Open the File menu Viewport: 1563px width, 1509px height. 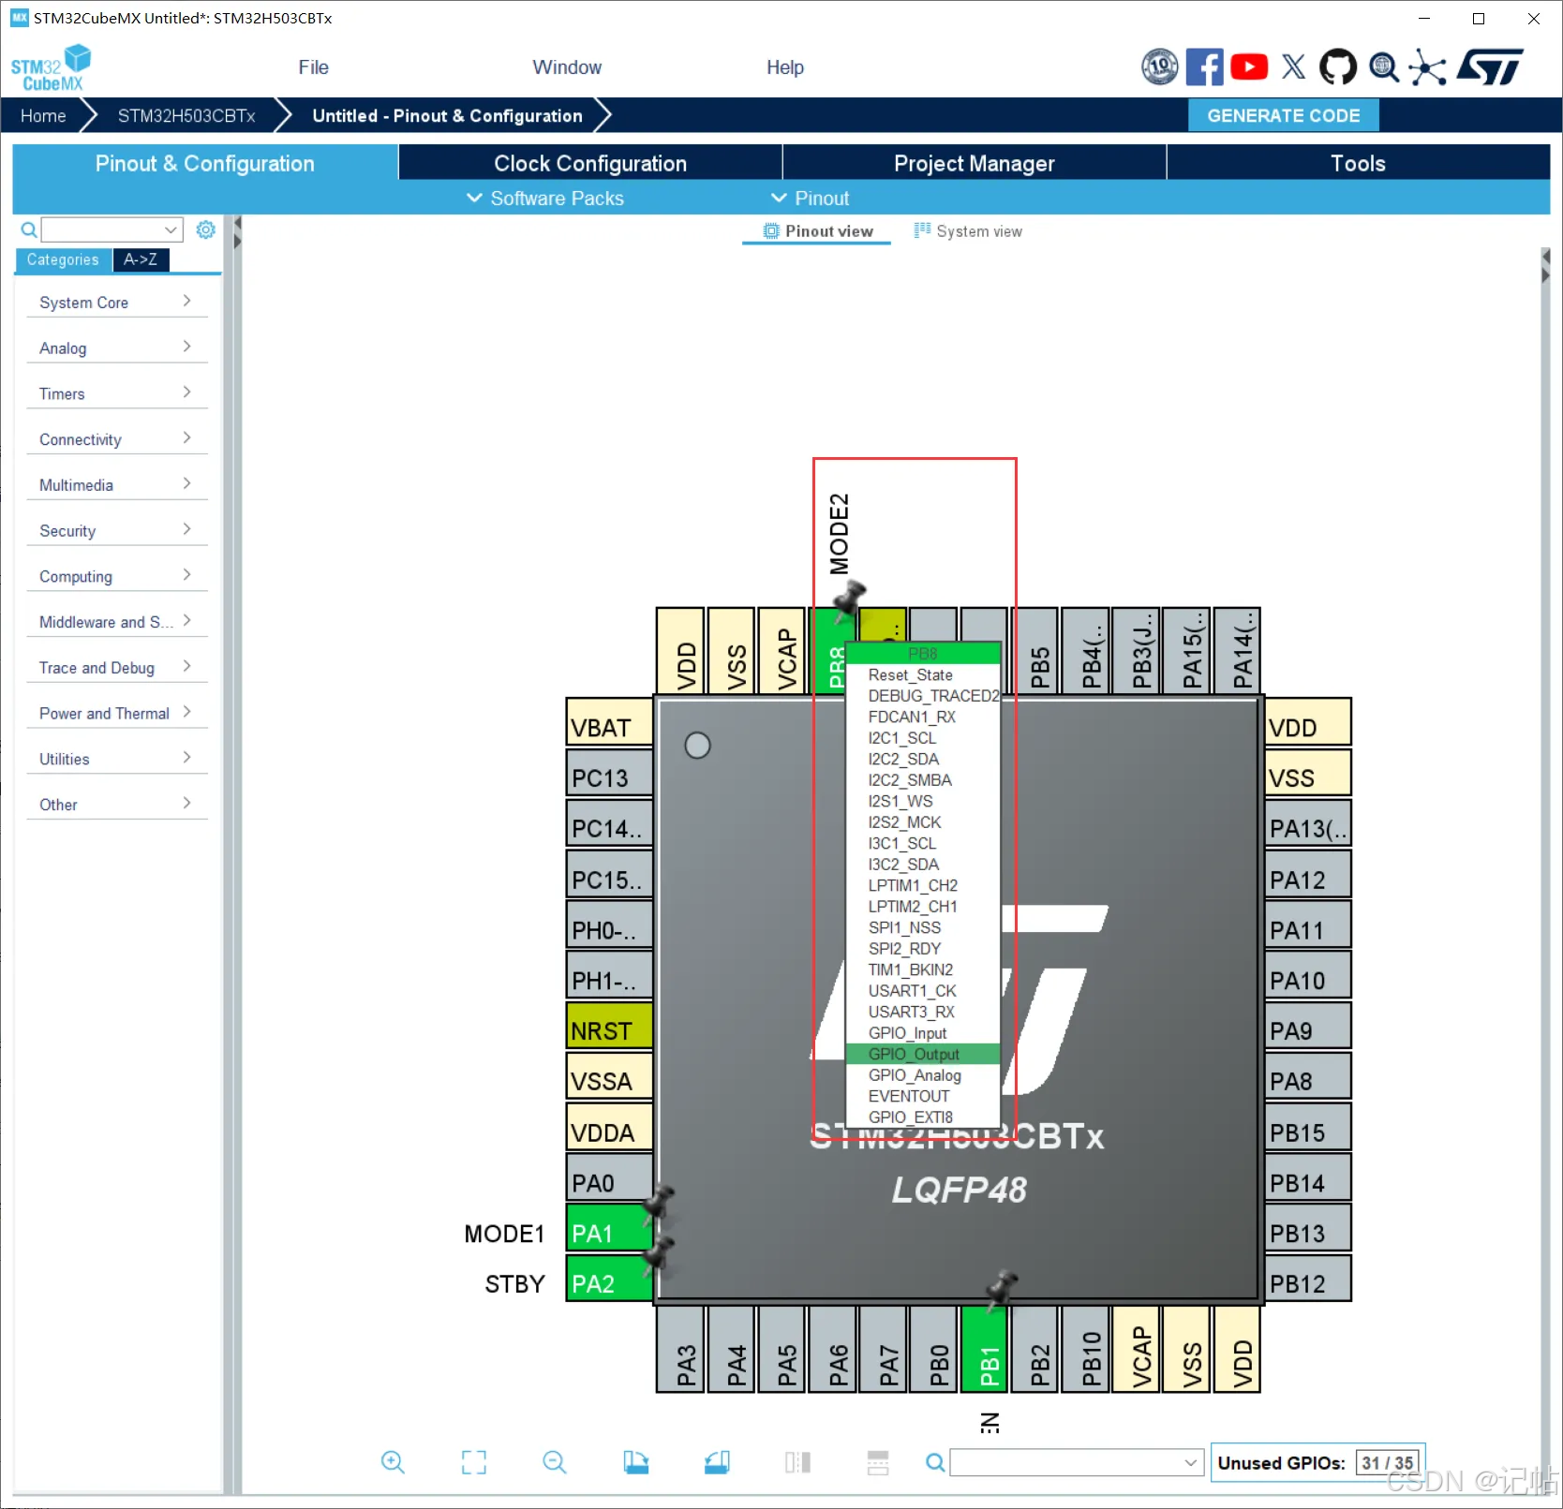point(313,67)
